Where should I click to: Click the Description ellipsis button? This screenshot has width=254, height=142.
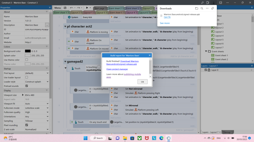click(47, 25)
